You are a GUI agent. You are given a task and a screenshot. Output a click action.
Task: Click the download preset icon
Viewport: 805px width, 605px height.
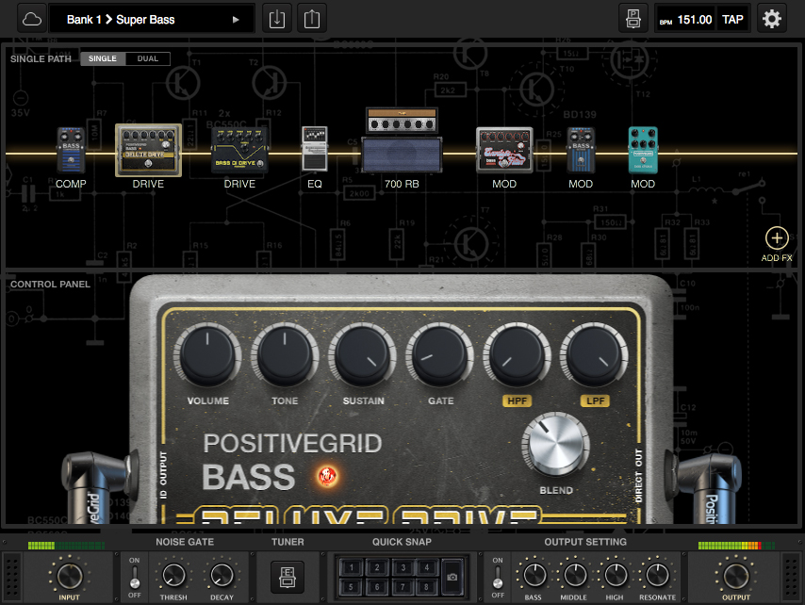(x=276, y=18)
